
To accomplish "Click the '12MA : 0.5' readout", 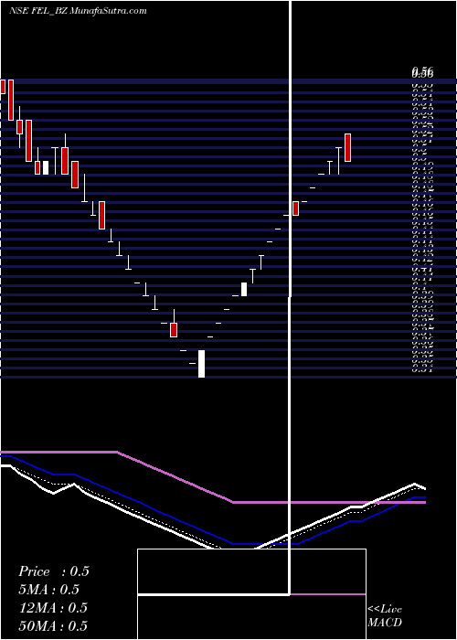I will pos(53,608).
